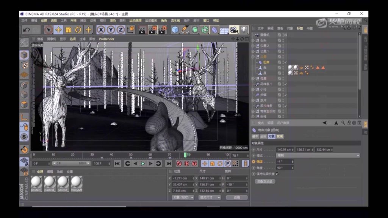Toggle the X-axis lock icon
388x218 pixels.
[101, 30]
